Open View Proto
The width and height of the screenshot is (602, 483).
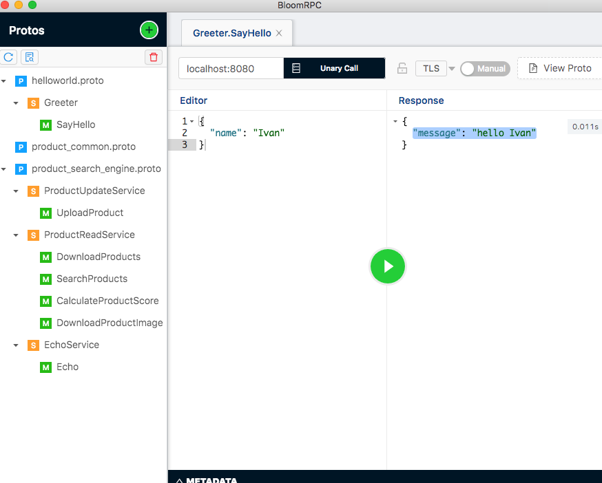click(x=560, y=68)
